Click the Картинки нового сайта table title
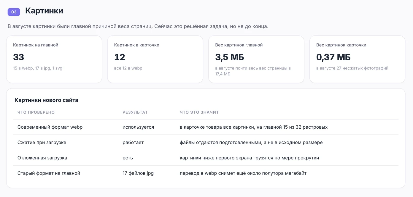The image size is (413, 197). point(46,100)
